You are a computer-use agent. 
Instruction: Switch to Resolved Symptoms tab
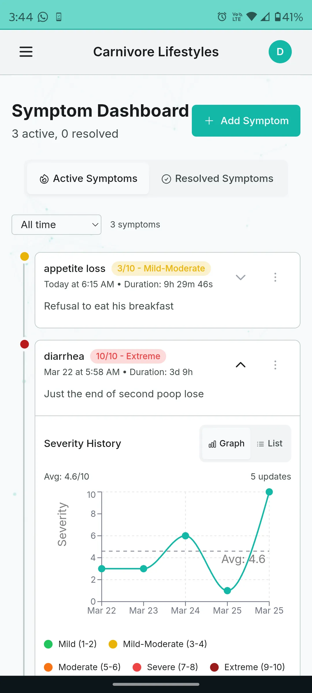tap(218, 179)
